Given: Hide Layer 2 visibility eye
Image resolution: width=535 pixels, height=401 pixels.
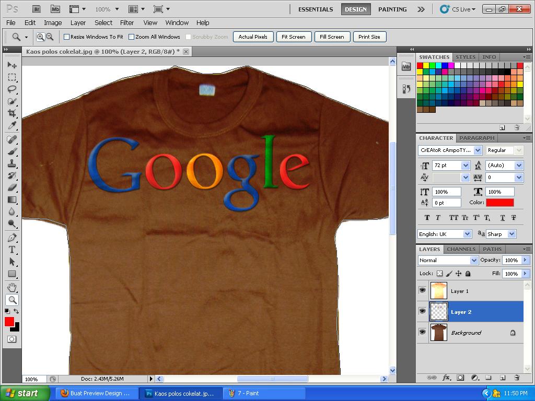Looking at the screenshot, I should pyautogui.click(x=422, y=311).
